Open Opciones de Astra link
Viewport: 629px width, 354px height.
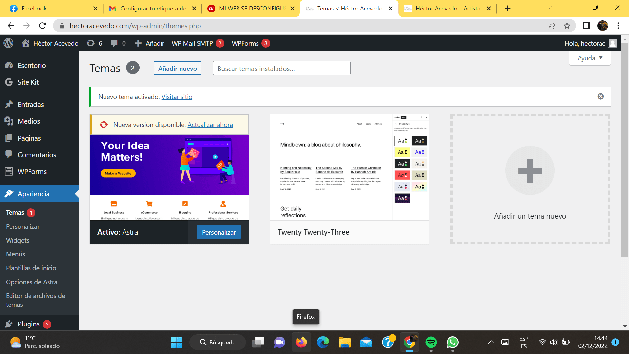(x=31, y=282)
